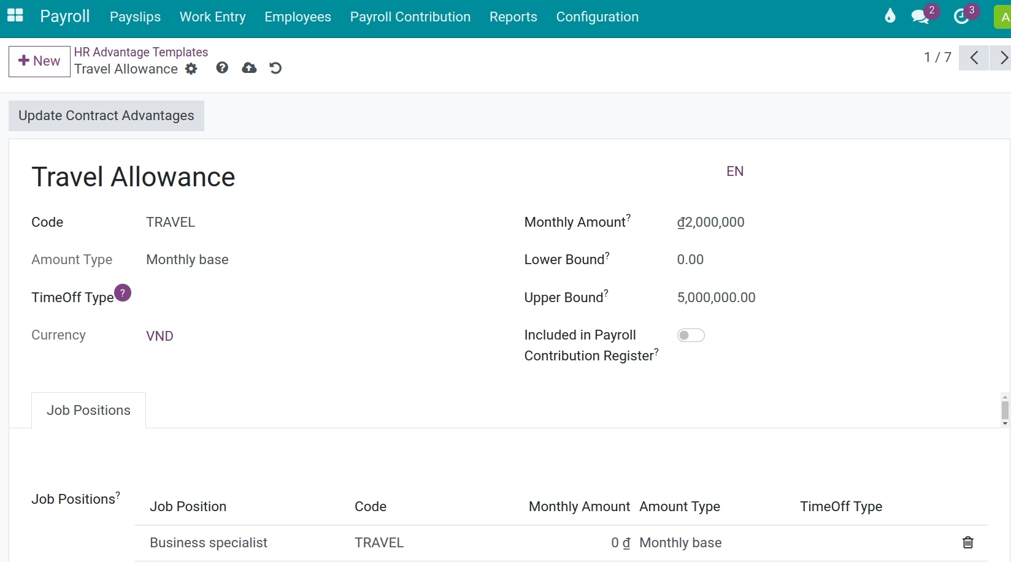The width and height of the screenshot is (1011, 562).
Task: Go to the previous record arrow
Action: coord(974,58)
